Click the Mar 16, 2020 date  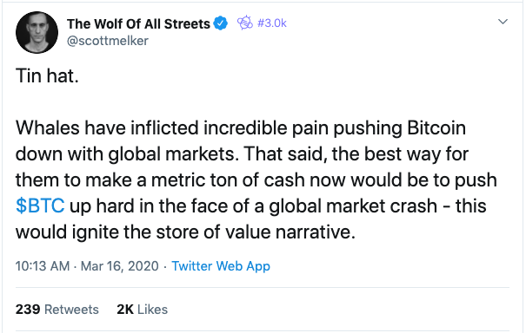[x=120, y=266]
